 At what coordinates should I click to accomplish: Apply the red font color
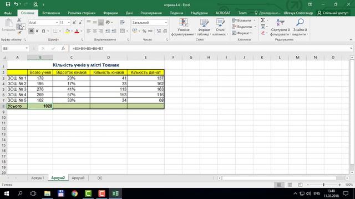tap(77, 31)
